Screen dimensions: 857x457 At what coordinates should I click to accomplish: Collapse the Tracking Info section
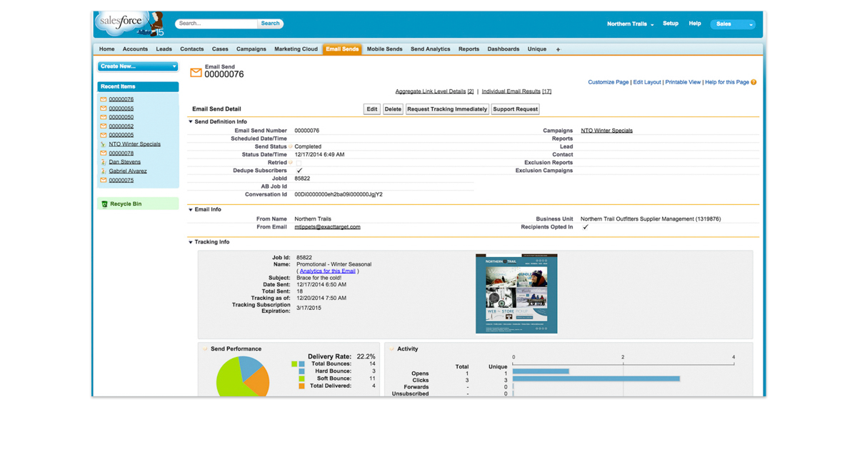click(x=191, y=243)
